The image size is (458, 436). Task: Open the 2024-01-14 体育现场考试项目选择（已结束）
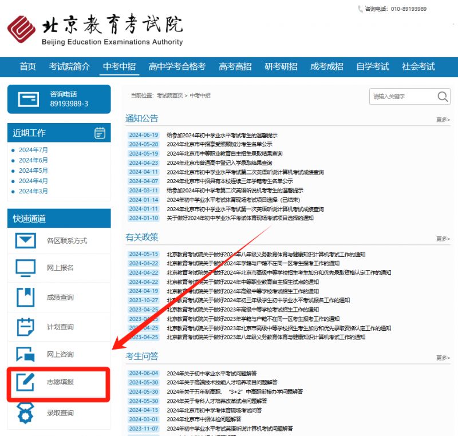[x=234, y=200]
